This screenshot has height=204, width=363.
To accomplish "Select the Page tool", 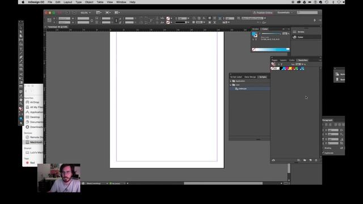I will (21, 36).
